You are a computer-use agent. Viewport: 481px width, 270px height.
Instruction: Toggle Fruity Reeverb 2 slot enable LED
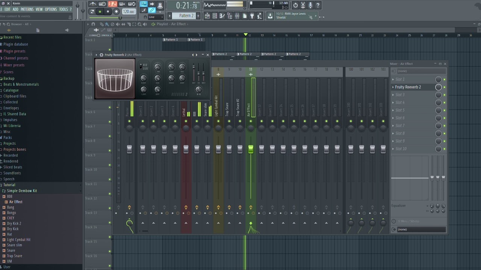(445, 87)
